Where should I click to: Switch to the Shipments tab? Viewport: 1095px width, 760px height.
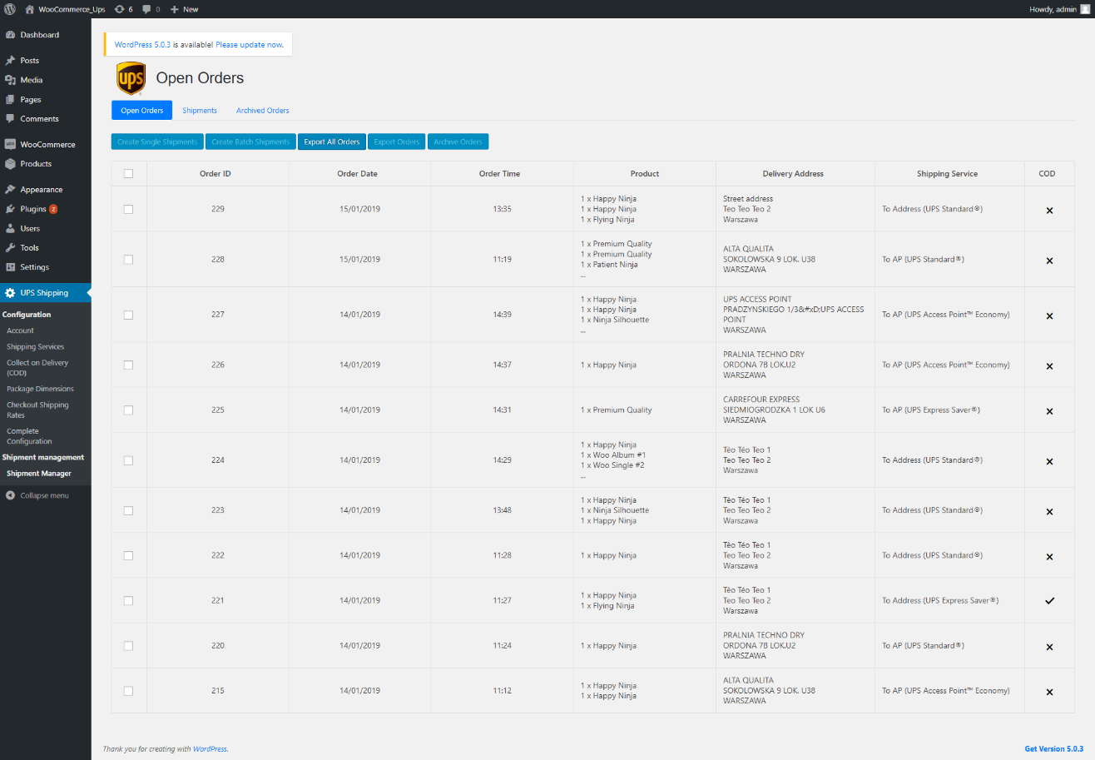tap(200, 111)
